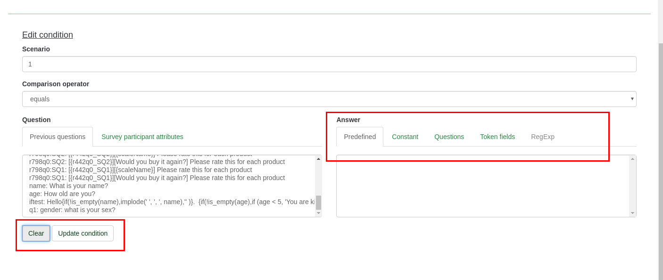
Task: Click the Update condition button
Action: point(83,233)
